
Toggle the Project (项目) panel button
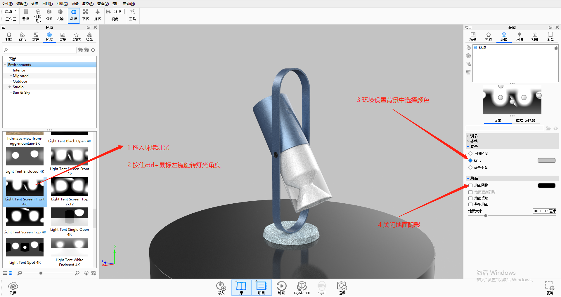(x=261, y=288)
